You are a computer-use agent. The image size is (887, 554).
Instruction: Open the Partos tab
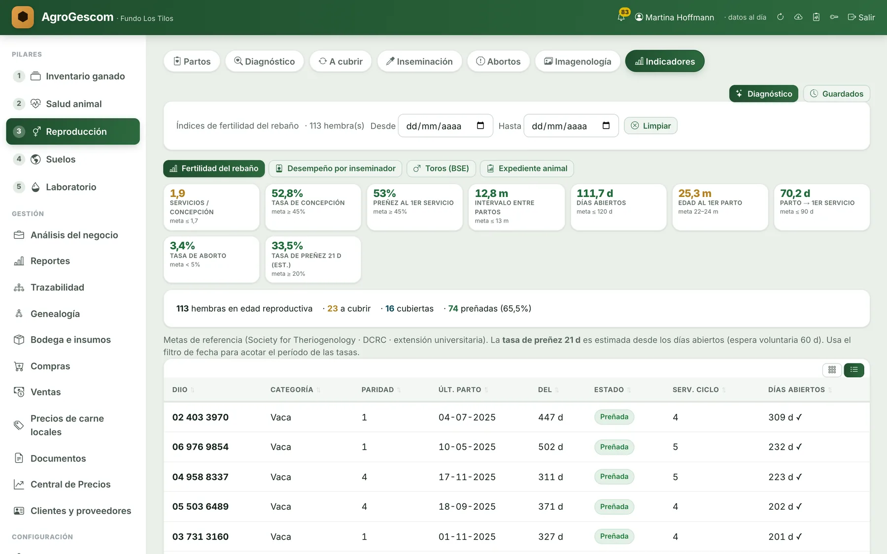coord(192,61)
